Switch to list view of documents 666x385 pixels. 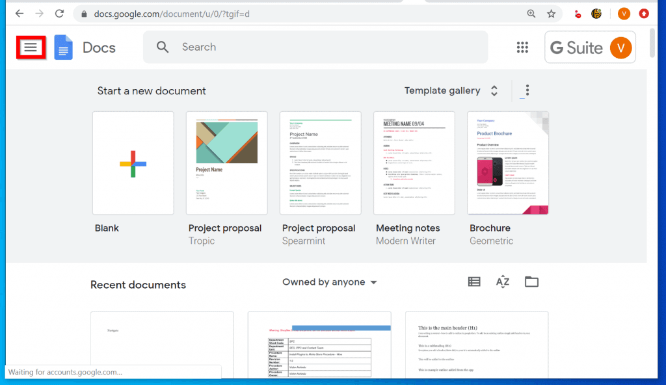click(474, 282)
